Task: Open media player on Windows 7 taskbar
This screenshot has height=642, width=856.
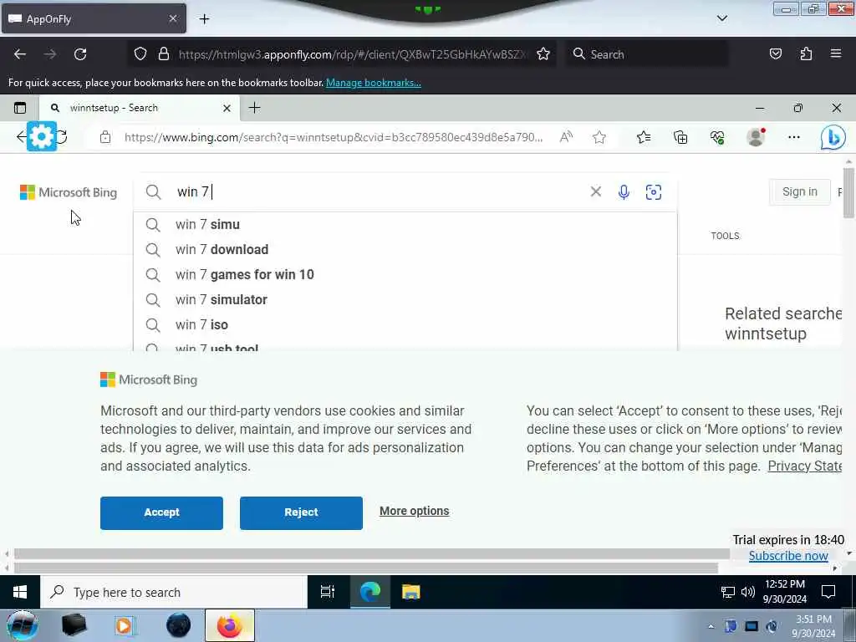Action: pos(125,625)
